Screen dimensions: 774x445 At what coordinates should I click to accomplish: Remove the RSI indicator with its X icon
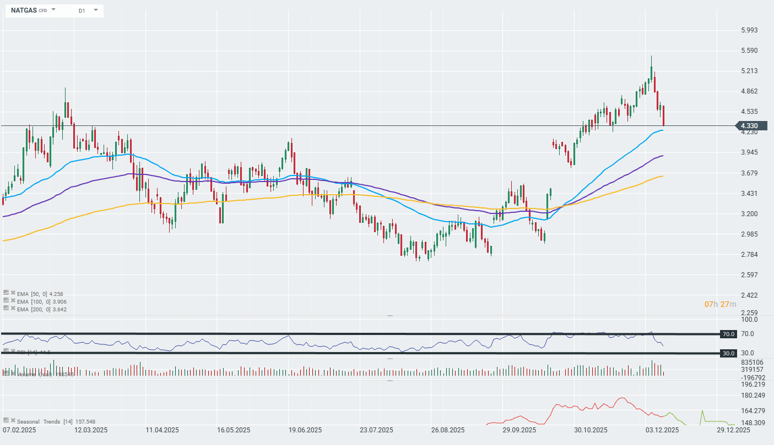[x=13, y=351]
